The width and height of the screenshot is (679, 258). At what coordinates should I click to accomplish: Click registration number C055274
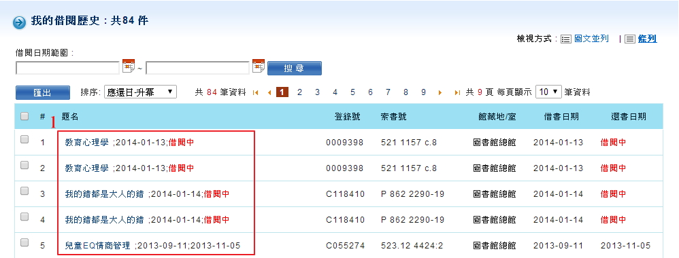(x=345, y=246)
